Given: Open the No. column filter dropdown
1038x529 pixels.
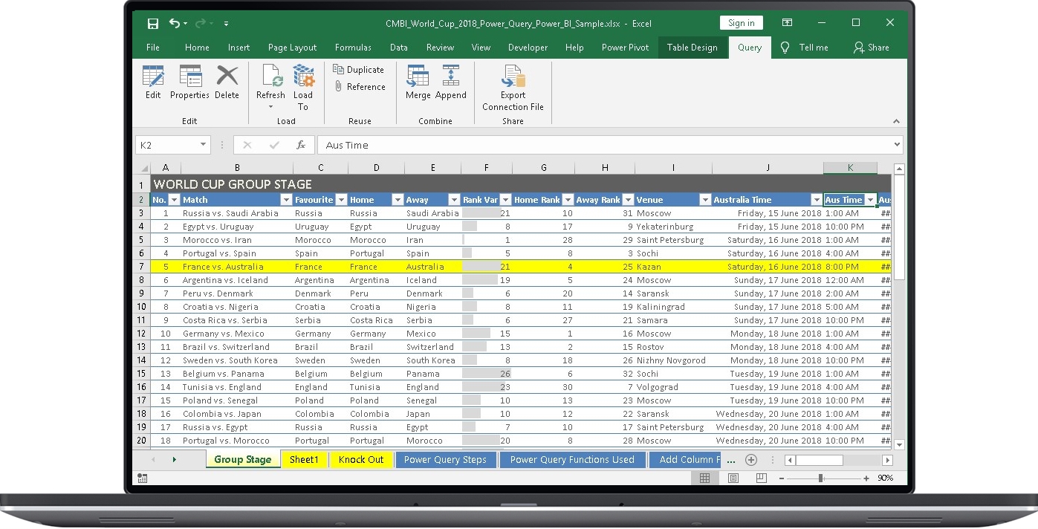Looking at the screenshot, I should (x=174, y=200).
